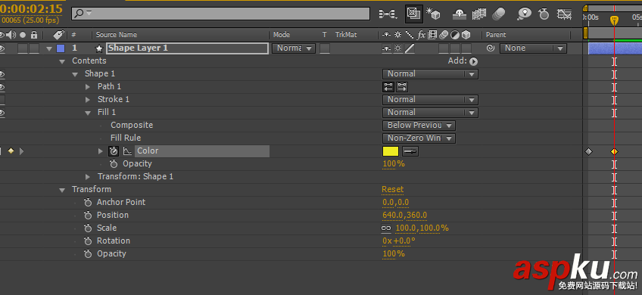Click Reset for the Transform group
642x295 pixels.
point(392,189)
